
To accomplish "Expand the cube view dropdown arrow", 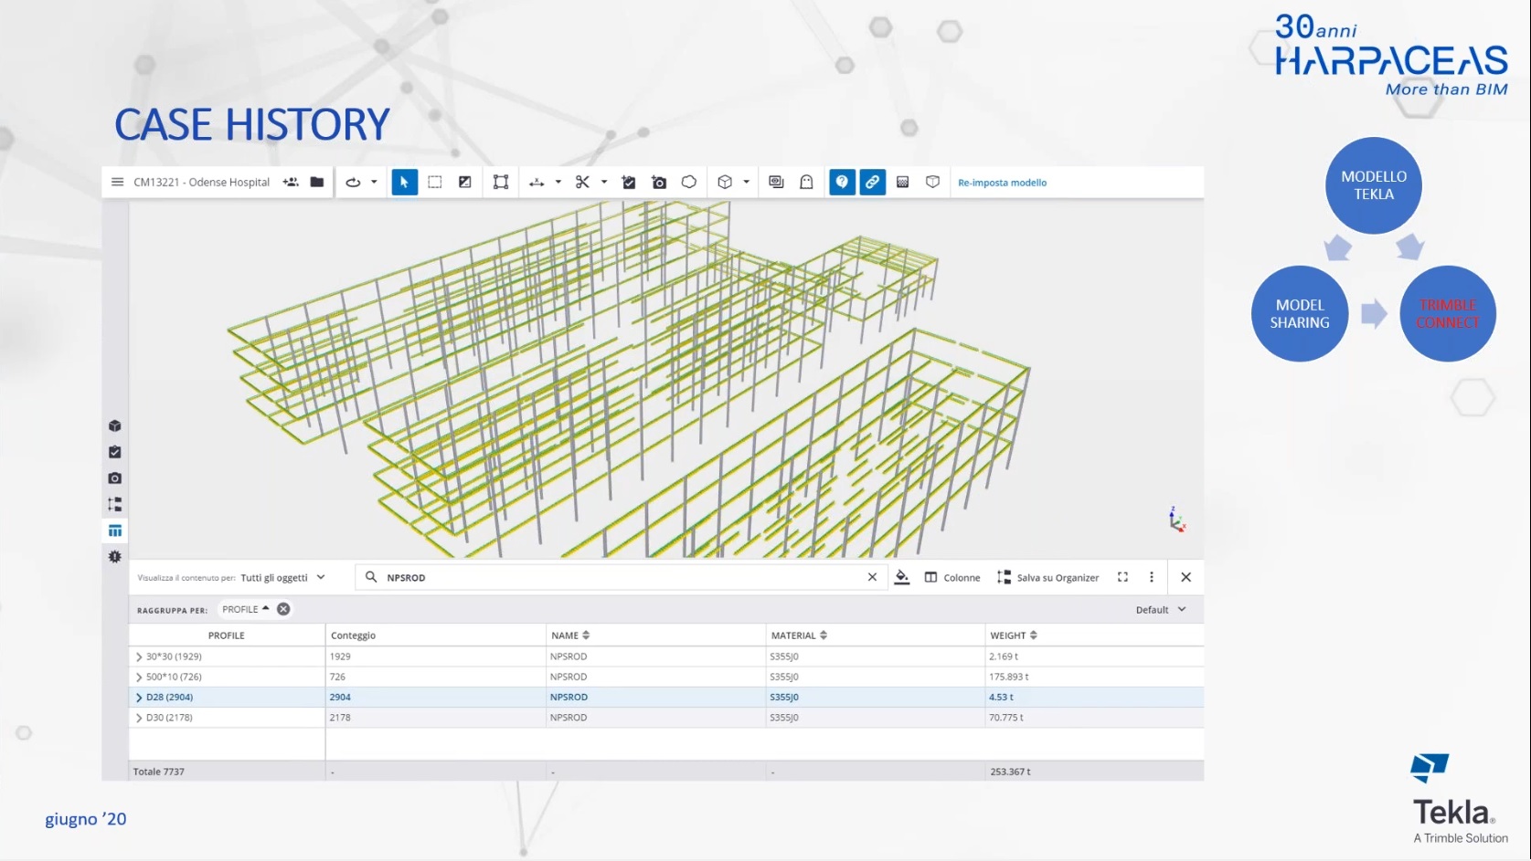I will coord(746,182).
